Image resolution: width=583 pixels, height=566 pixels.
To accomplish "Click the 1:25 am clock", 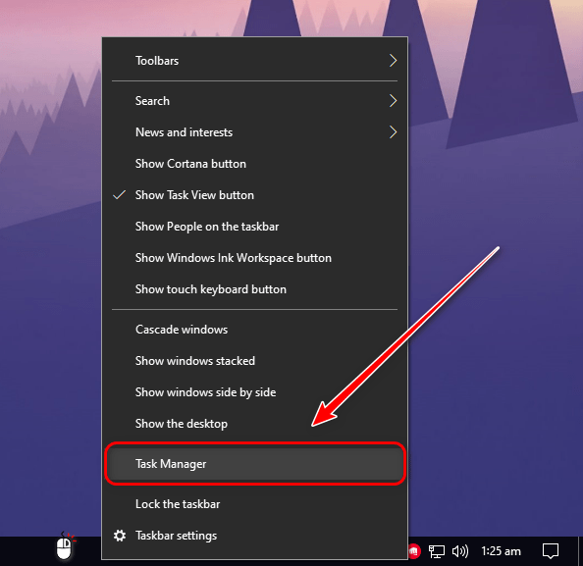I will click(501, 551).
